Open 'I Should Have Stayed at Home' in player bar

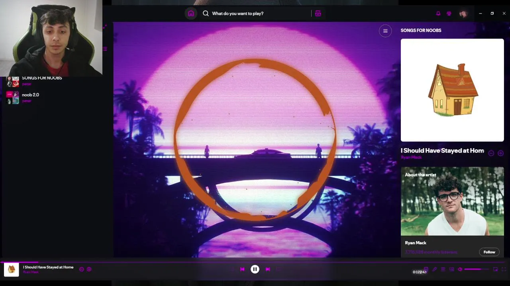click(48, 267)
